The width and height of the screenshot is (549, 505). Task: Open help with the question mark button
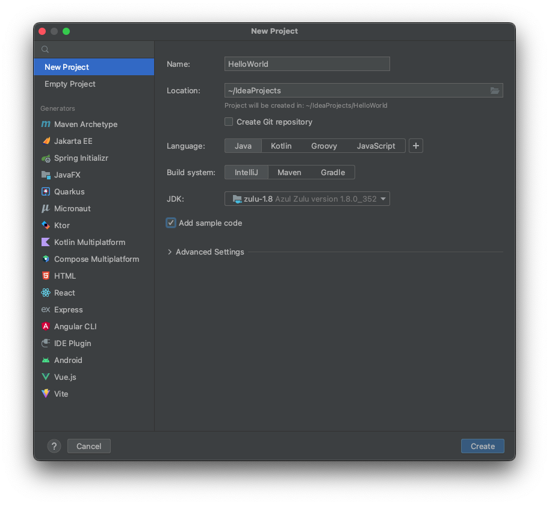coord(54,446)
